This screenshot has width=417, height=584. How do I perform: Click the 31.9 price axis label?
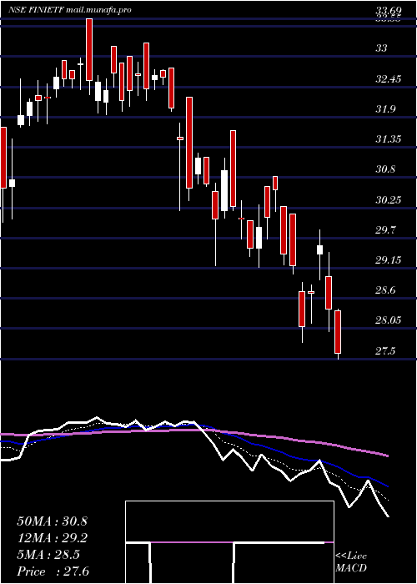pyautogui.click(x=385, y=109)
